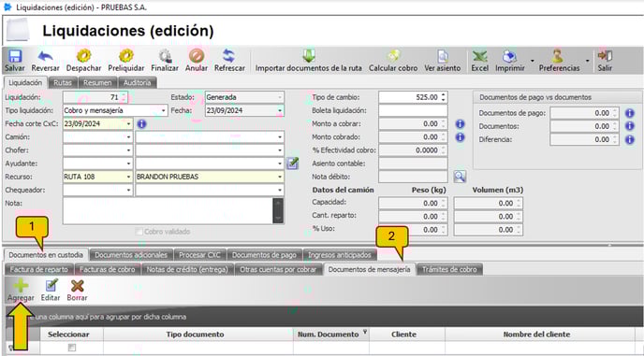Open the Ver asiento icon
Screen dimensions: 644x356
tap(443, 56)
